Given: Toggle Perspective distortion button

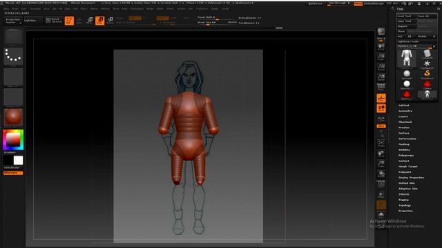Looking at the screenshot, I should pyautogui.click(x=381, y=86).
